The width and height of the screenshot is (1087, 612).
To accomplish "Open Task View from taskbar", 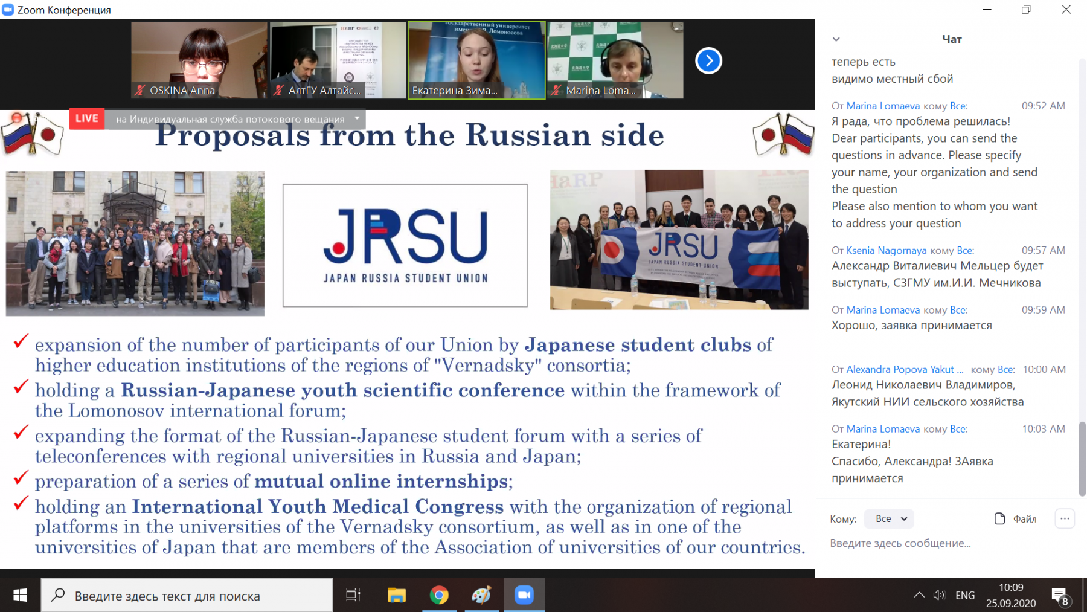I will point(353,595).
